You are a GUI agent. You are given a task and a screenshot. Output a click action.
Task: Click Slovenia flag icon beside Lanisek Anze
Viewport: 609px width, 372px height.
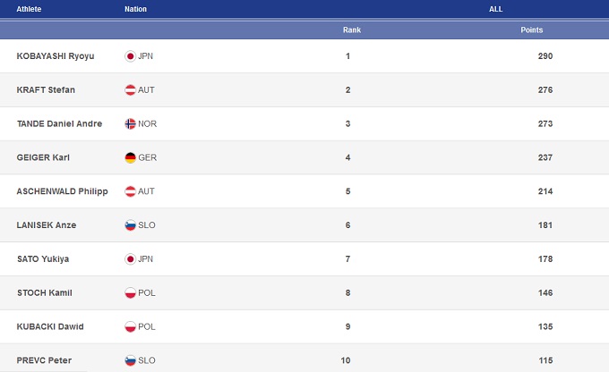(x=130, y=225)
